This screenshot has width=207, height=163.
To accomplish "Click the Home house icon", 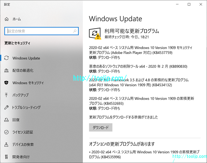I will (x=7, y=19).
